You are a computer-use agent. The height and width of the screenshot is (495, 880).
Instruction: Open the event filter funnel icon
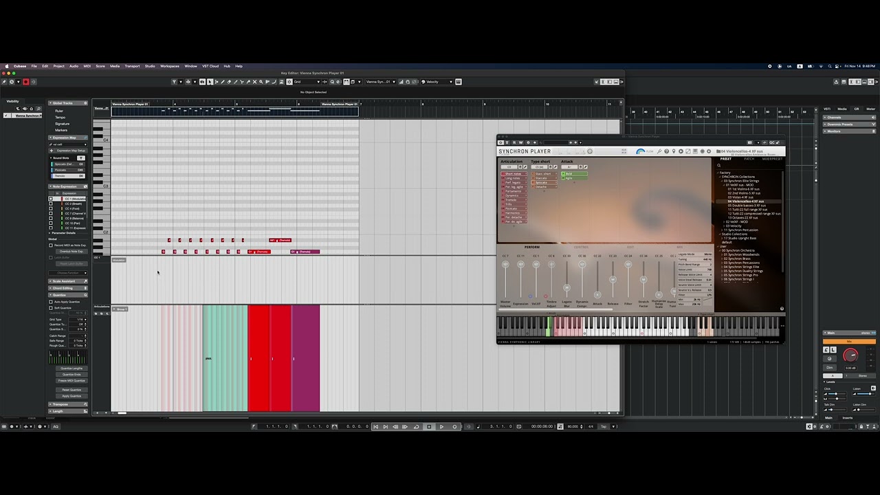tap(174, 82)
